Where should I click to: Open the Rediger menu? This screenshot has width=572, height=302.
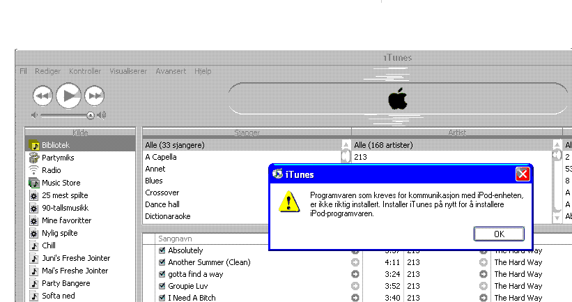(x=47, y=71)
